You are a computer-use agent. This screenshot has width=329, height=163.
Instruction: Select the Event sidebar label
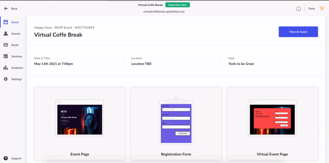tap(15, 22)
